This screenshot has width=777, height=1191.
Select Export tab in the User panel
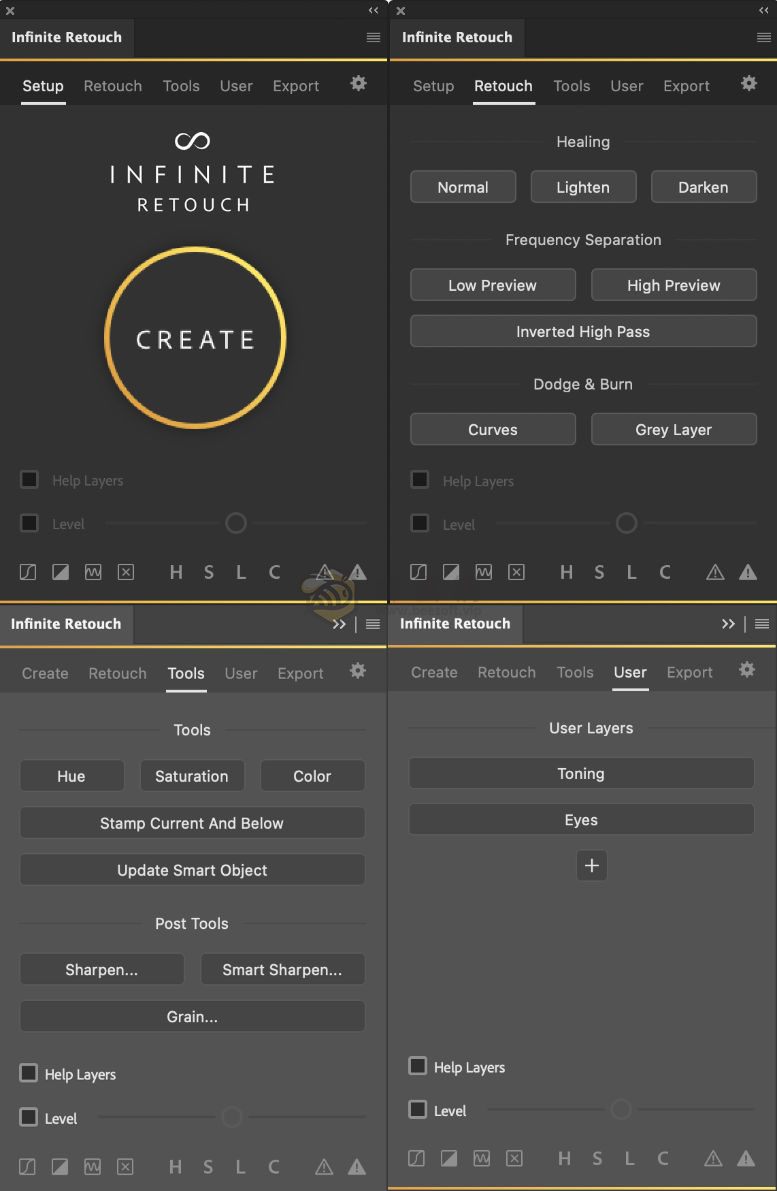tap(690, 672)
